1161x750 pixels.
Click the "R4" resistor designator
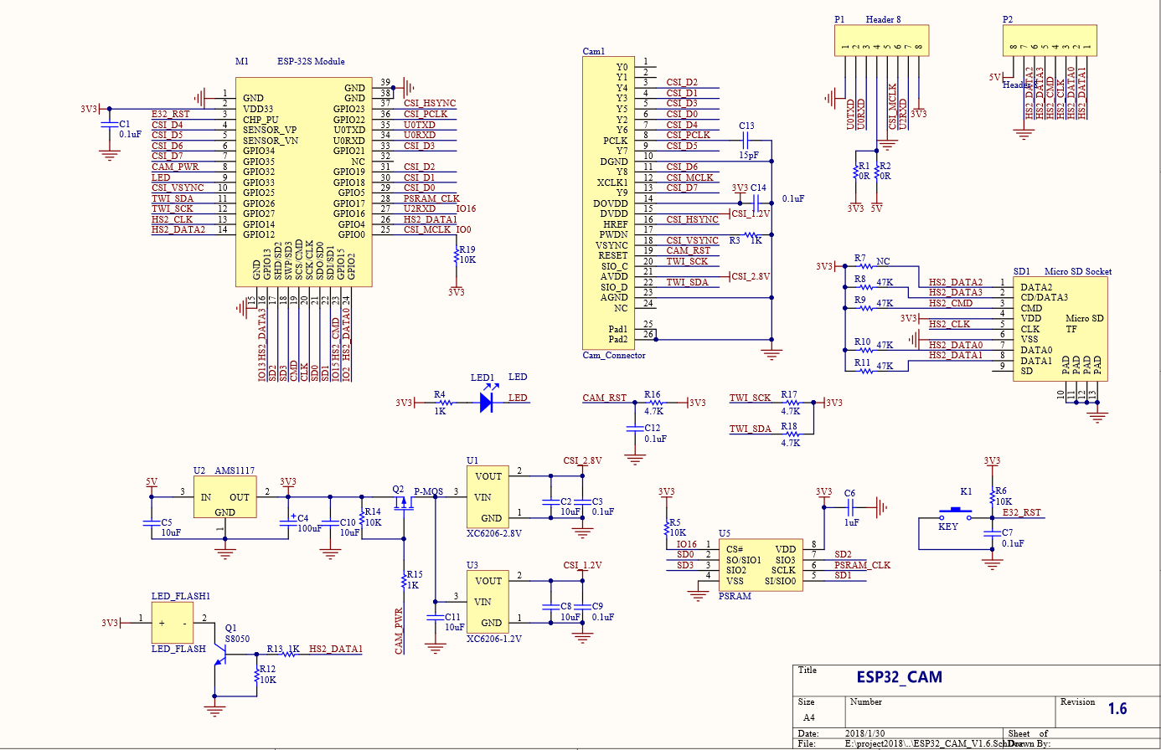coord(440,394)
